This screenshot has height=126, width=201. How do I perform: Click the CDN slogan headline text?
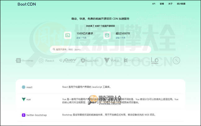click(100, 19)
